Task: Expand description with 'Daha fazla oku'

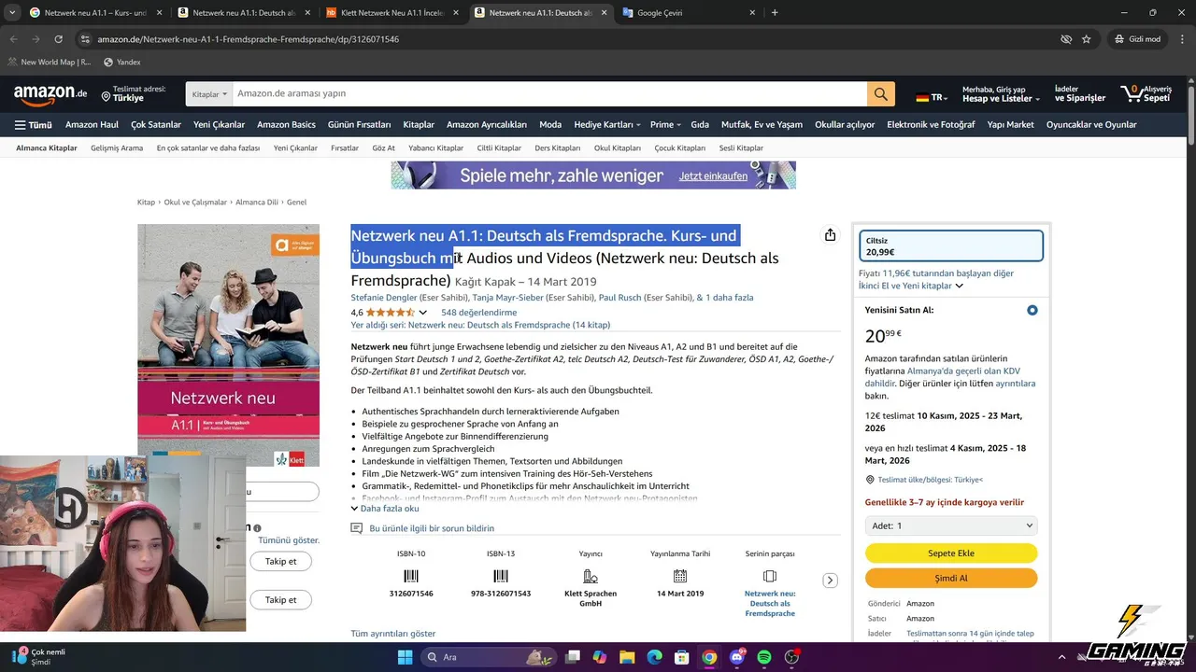Action: 385,509
